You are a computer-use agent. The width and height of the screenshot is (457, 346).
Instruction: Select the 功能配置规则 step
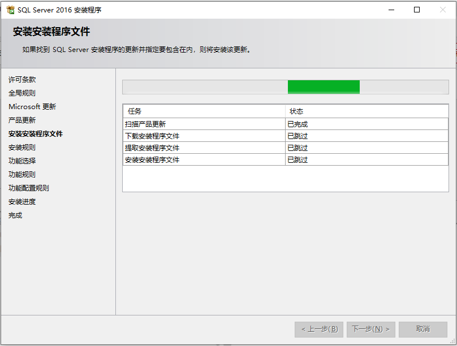click(x=27, y=188)
